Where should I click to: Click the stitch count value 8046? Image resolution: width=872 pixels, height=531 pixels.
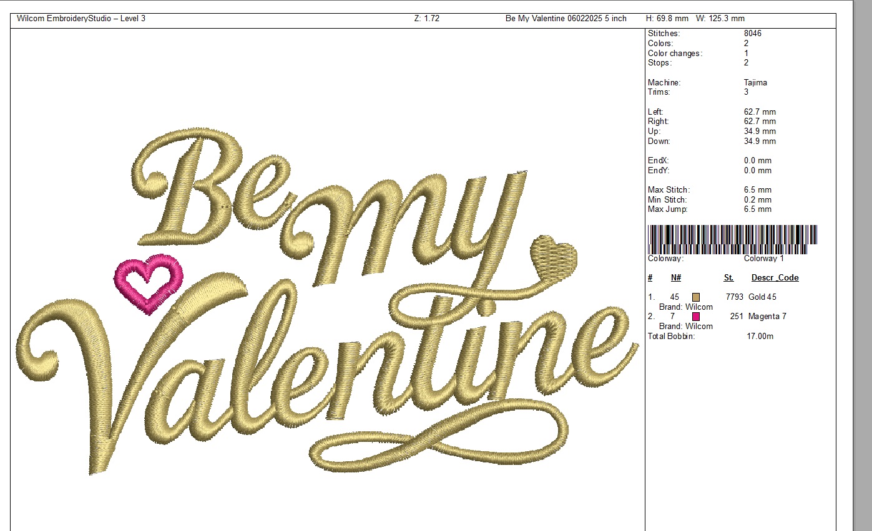753,34
